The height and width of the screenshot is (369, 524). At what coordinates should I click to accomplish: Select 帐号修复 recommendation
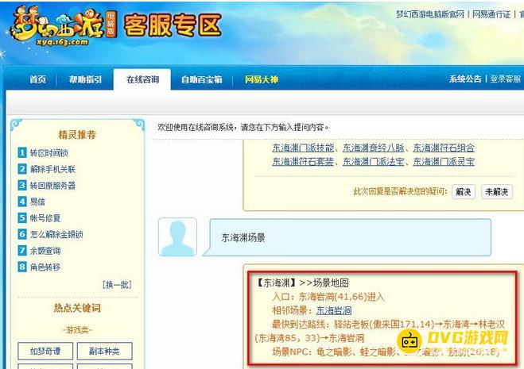[x=45, y=218]
